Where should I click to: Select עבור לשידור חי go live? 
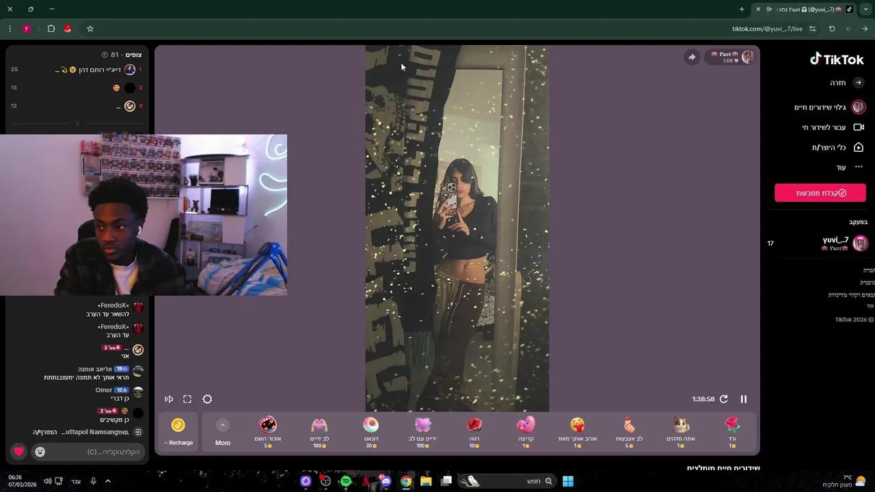tap(833, 127)
